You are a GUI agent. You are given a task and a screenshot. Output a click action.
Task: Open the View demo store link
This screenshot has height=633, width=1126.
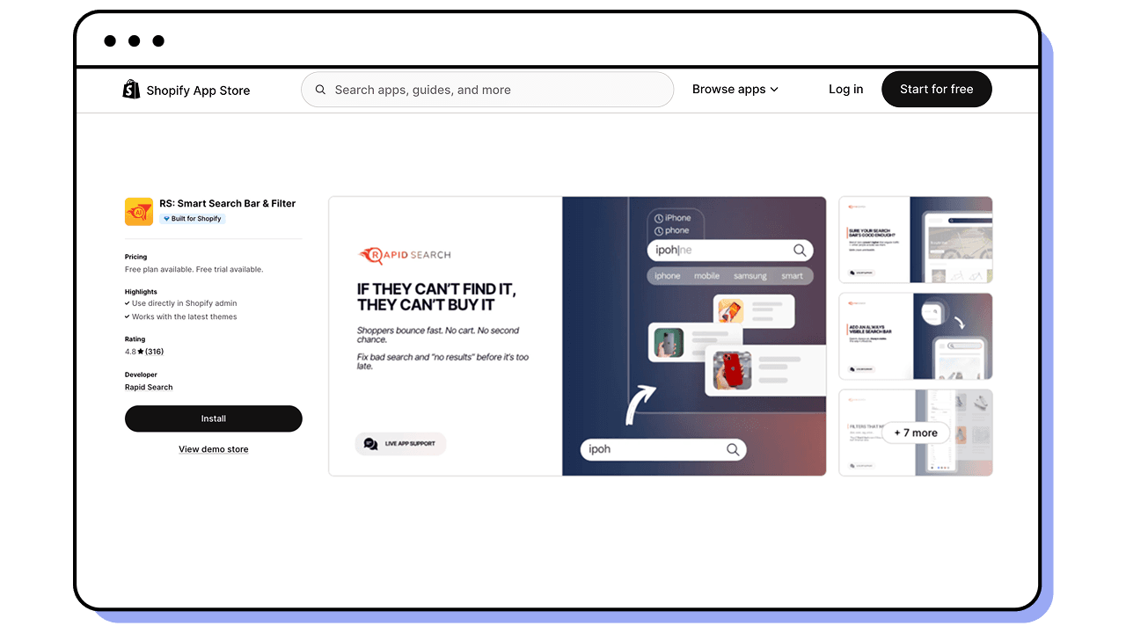(x=214, y=449)
